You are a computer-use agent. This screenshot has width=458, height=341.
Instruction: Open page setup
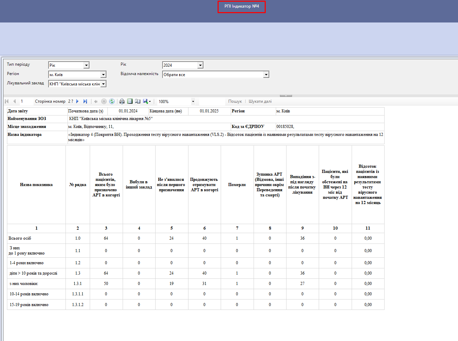(138, 101)
